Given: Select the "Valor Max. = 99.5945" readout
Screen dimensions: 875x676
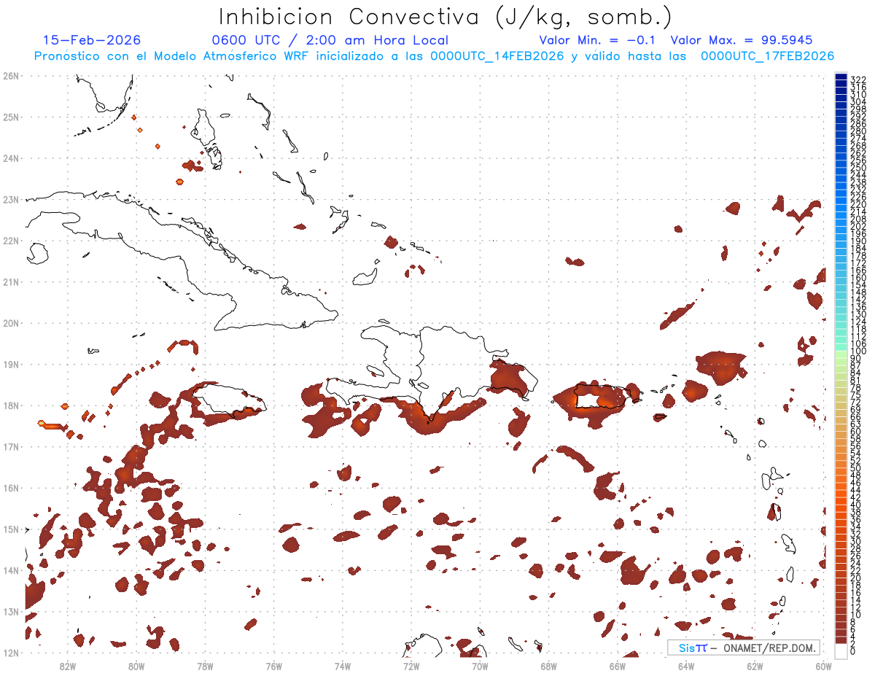Looking at the screenshot, I should pyautogui.click(x=741, y=41).
